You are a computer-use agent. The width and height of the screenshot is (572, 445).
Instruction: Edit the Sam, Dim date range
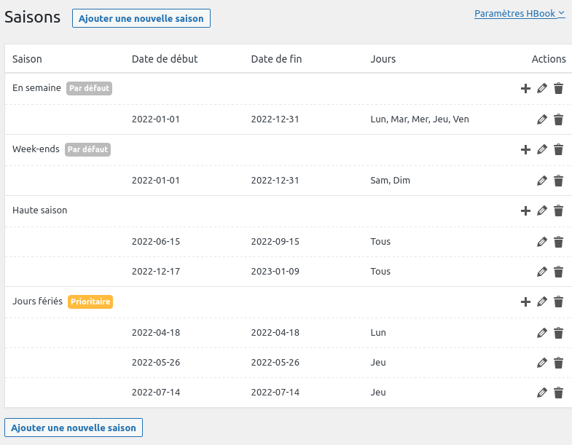tap(541, 181)
